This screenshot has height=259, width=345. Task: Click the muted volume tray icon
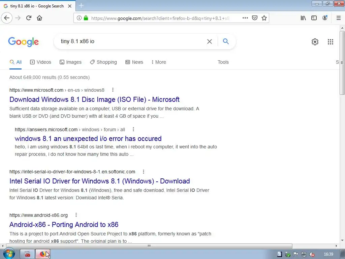(x=312, y=254)
